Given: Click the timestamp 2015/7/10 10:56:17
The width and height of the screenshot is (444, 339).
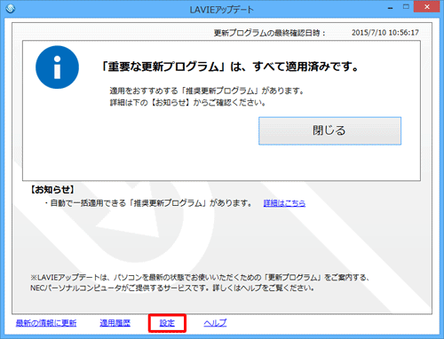Looking at the screenshot, I should 385,33.
